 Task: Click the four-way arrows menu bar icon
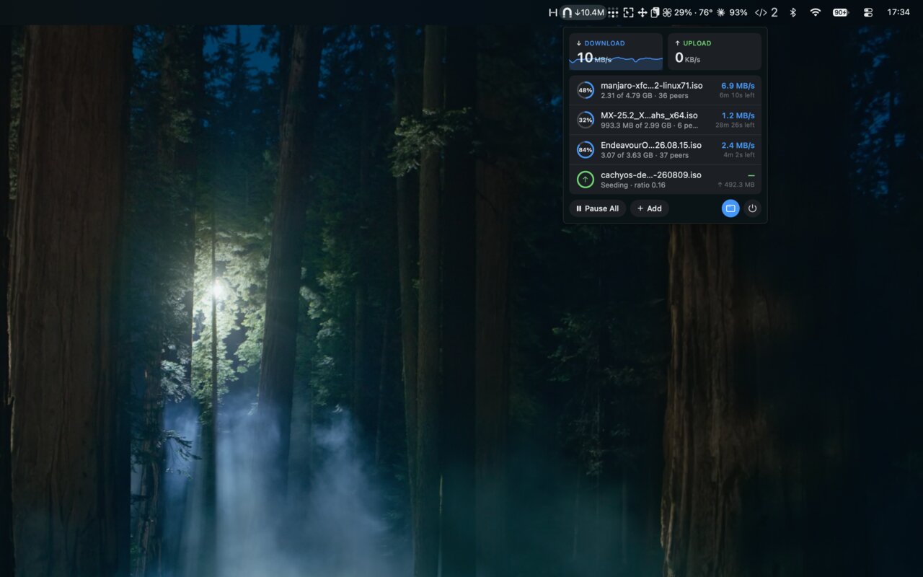pyautogui.click(x=642, y=12)
